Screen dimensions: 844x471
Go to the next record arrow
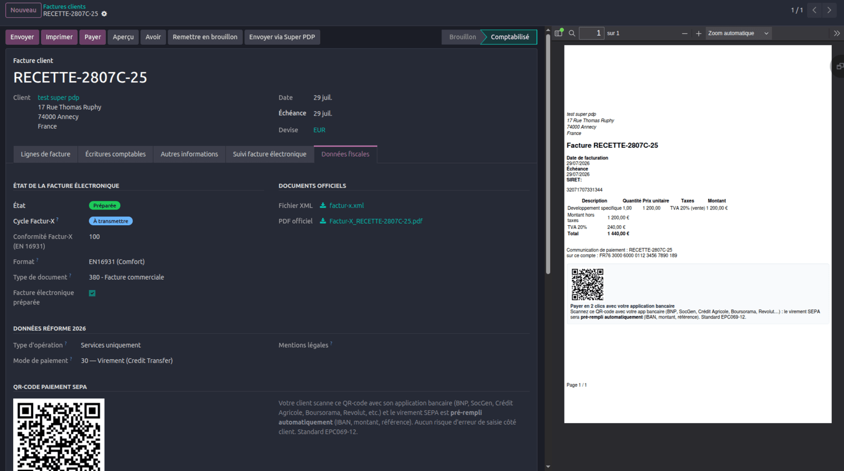[x=829, y=10]
